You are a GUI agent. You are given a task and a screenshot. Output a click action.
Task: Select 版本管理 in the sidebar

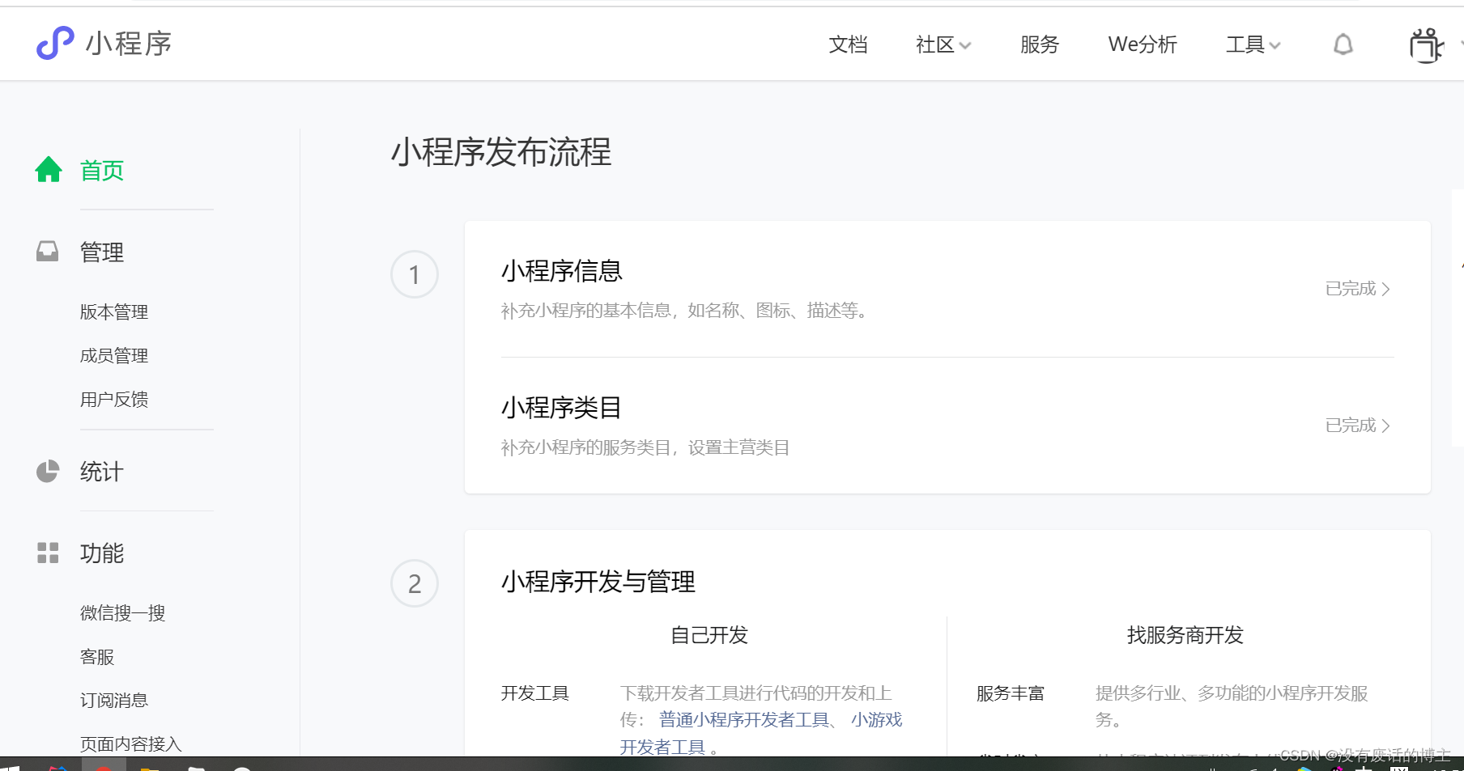coord(113,311)
